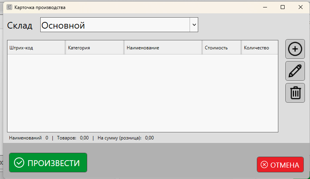Sort by the Штрих-код column header
Viewport: 310px width, 179px height.
click(x=36, y=48)
